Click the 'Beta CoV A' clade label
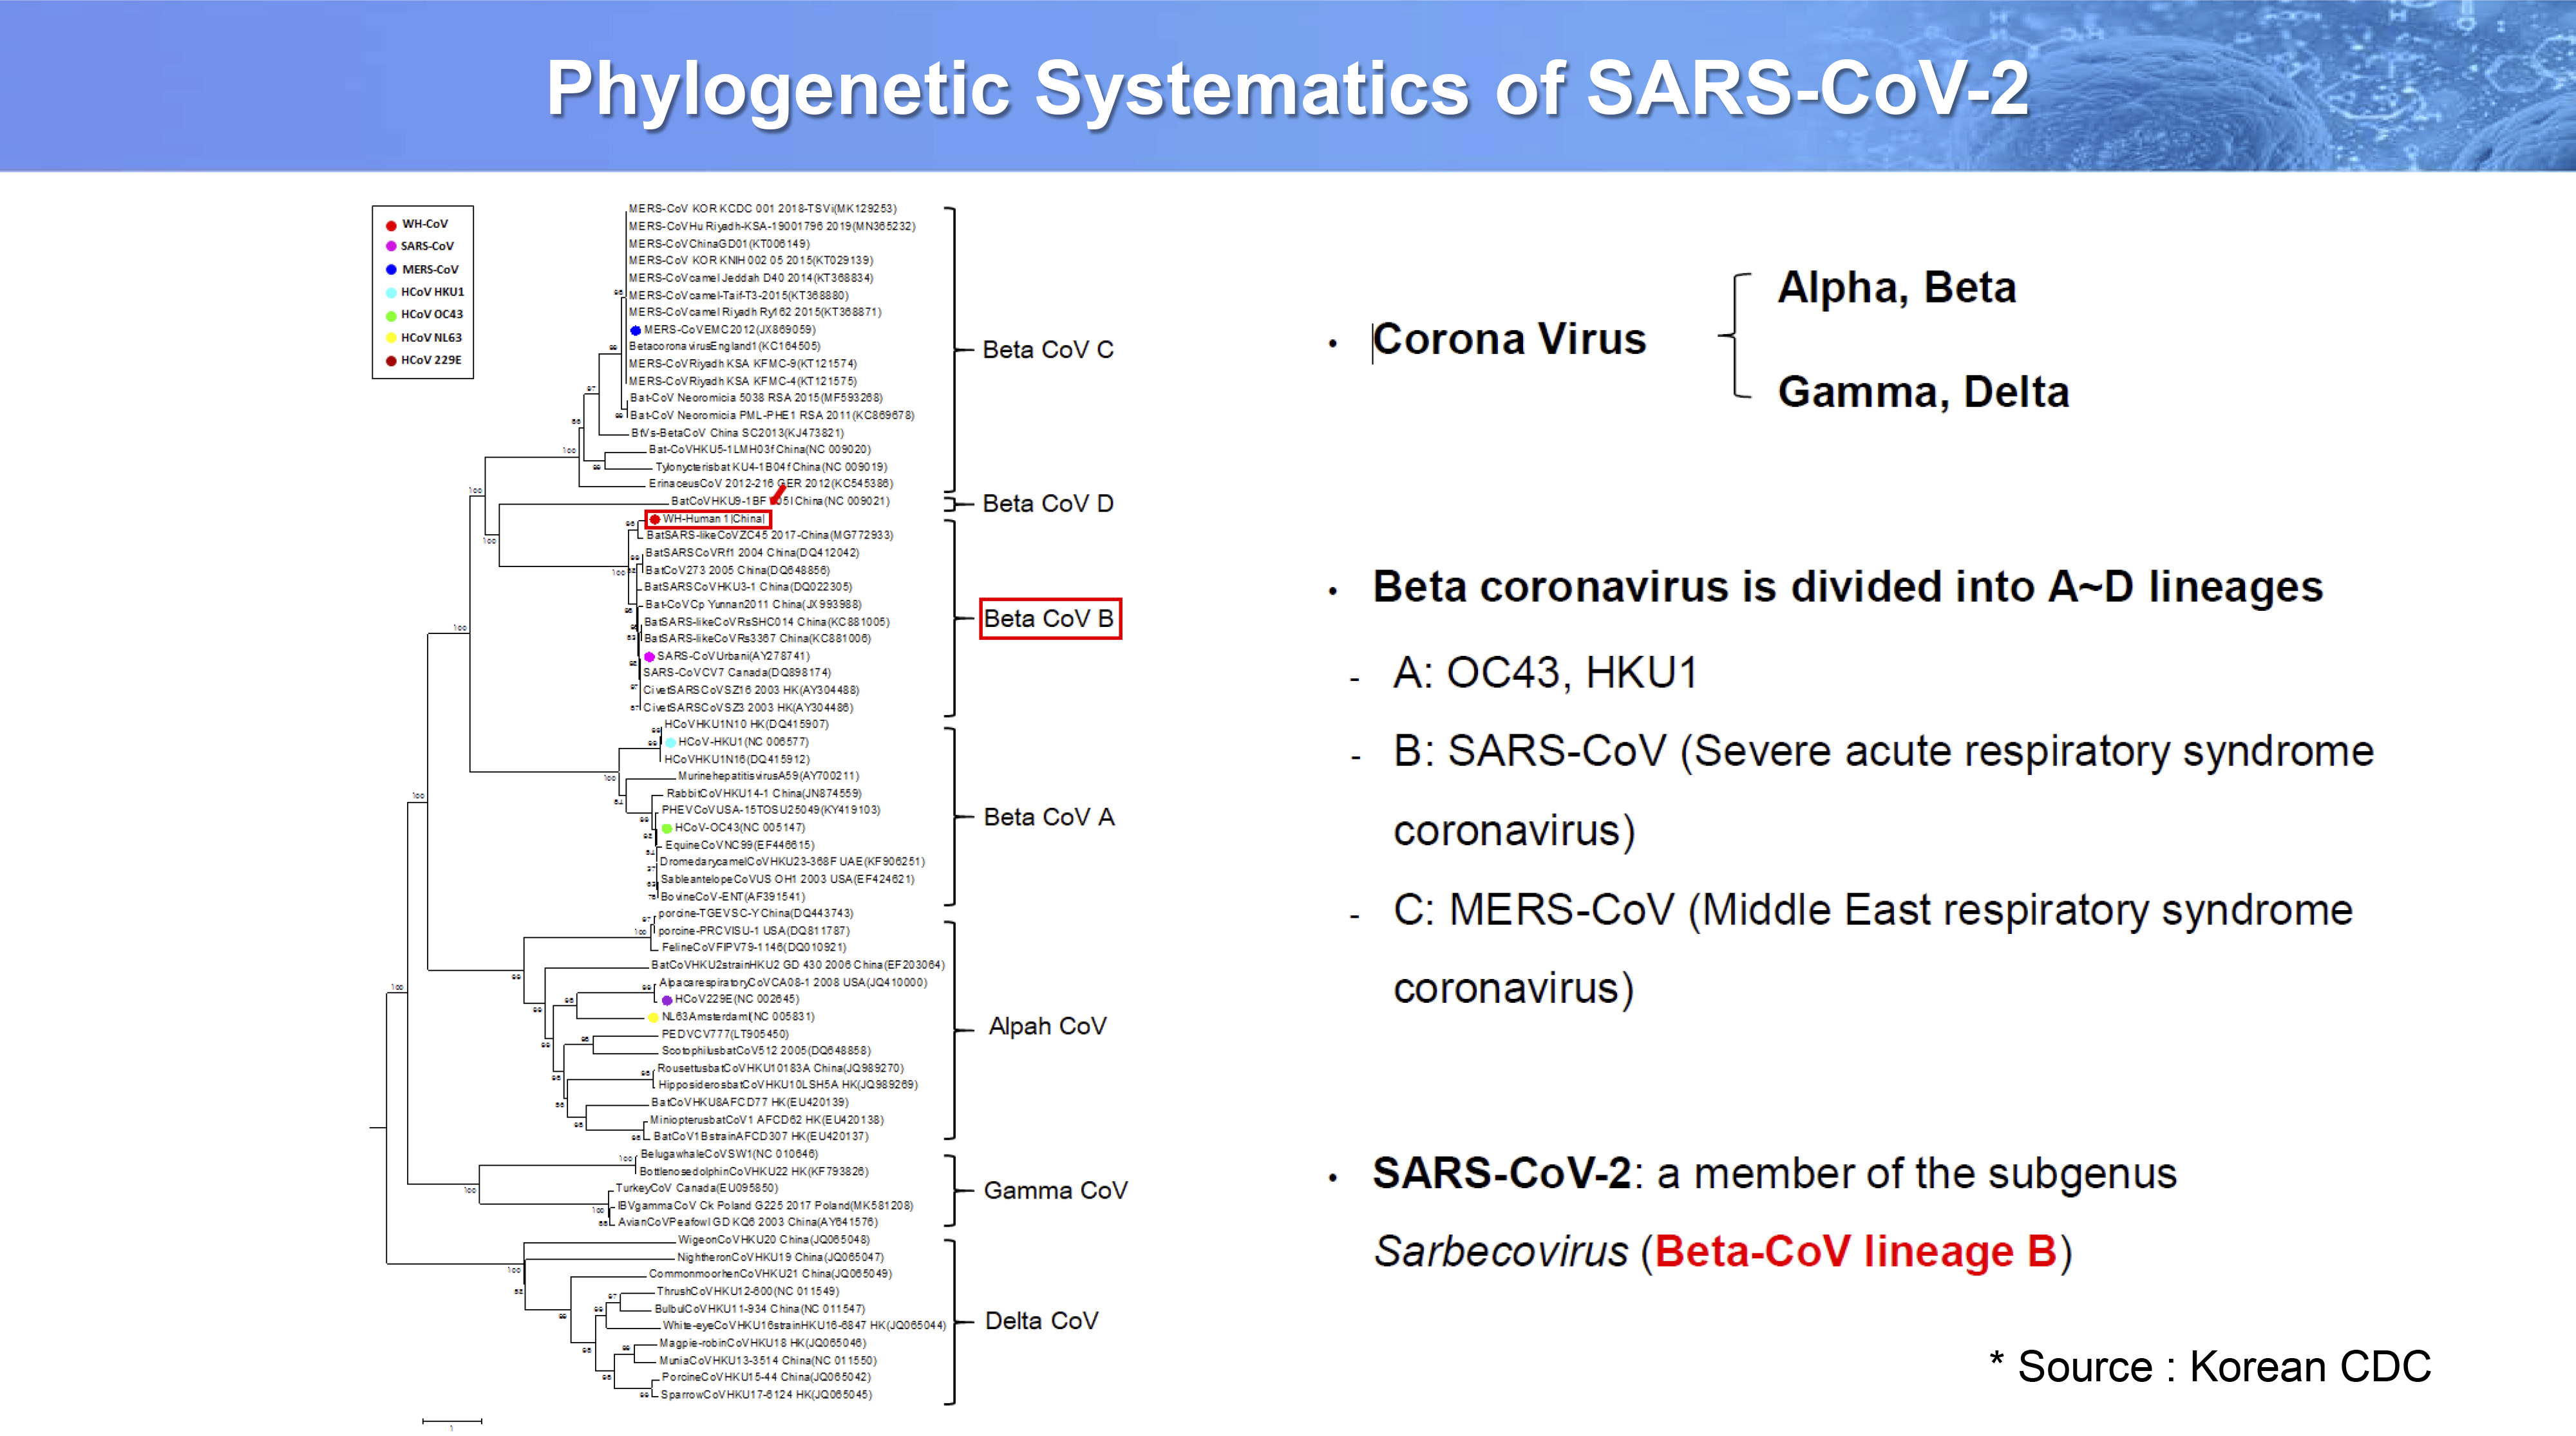The width and height of the screenshot is (2576, 1436). (1049, 817)
